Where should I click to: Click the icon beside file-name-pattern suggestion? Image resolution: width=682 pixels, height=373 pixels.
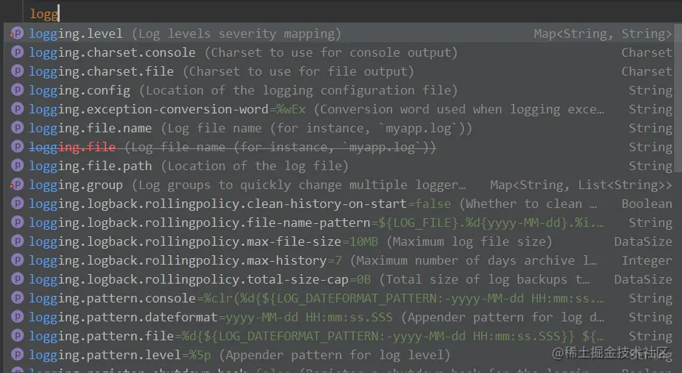17,222
